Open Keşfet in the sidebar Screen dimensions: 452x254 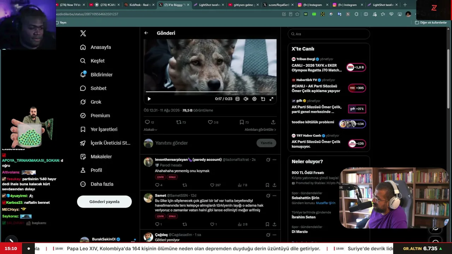[x=93, y=61]
